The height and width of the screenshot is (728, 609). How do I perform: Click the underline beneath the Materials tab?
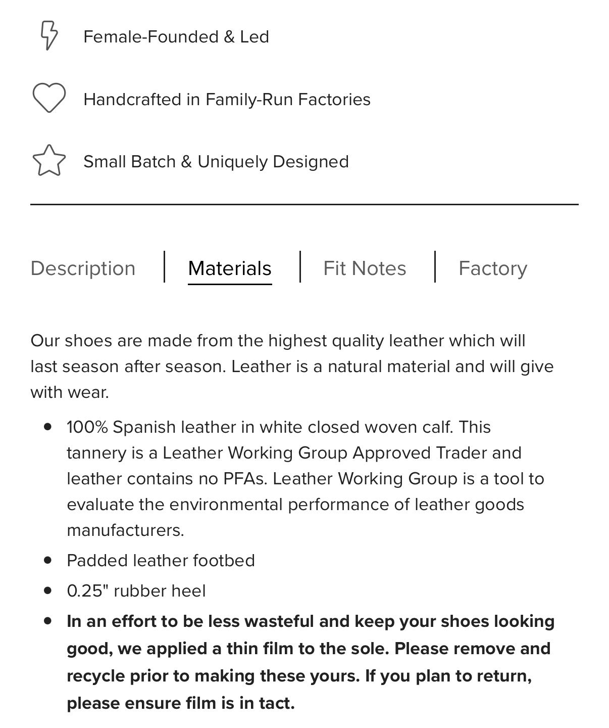230,284
